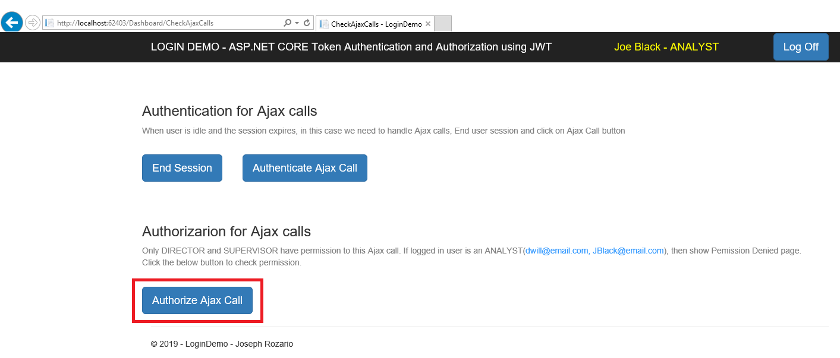This screenshot has width=840, height=358.
Task: Click the 2019 LoginDemo Joseph Rozario footer
Action: coord(222,344)
